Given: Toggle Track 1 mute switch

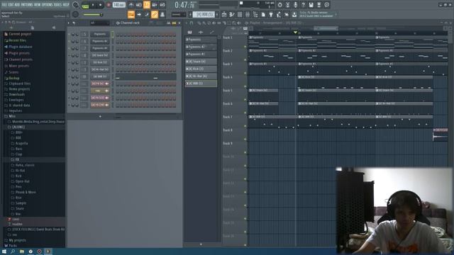Looking at the screenshot, I should pos(245,46).
